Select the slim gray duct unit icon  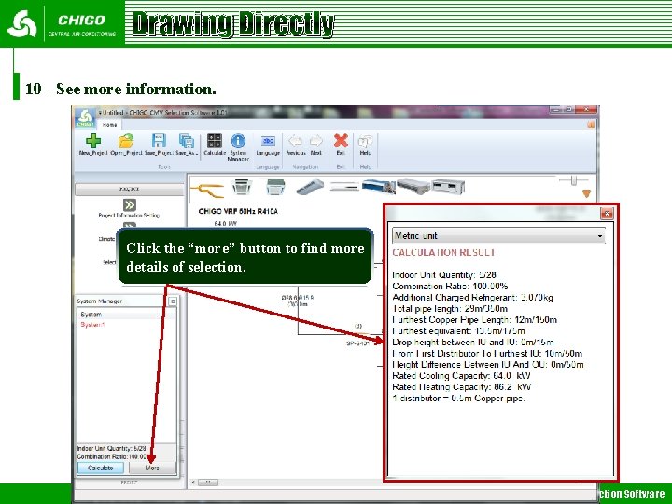click(413, 186)
